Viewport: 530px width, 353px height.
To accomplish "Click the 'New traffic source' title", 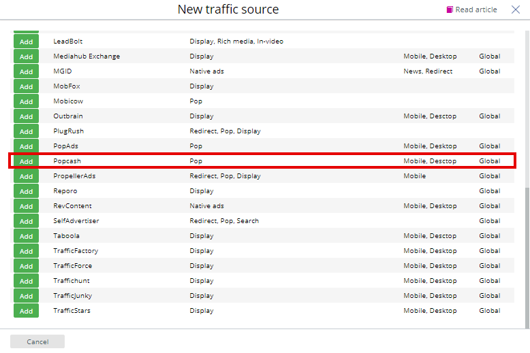I will 228,9.
